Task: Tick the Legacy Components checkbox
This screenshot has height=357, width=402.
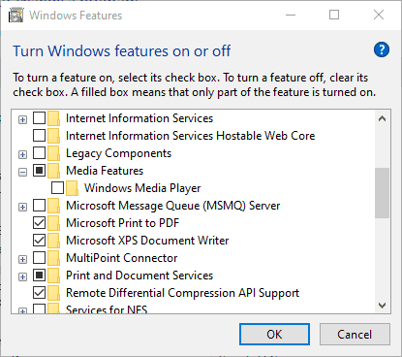Action: pos(40,153)
